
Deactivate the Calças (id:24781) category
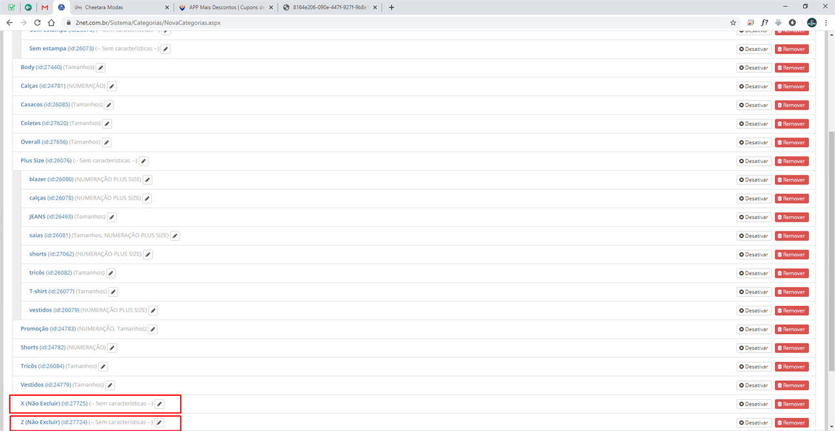tap(754, 87)
